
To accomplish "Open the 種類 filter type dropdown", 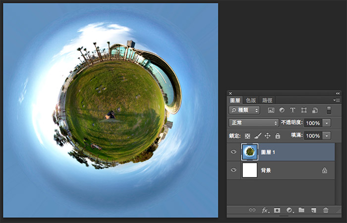I will 244,110.
